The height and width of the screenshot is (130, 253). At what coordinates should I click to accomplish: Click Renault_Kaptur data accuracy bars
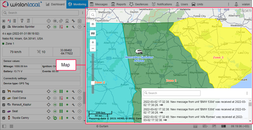61,105
